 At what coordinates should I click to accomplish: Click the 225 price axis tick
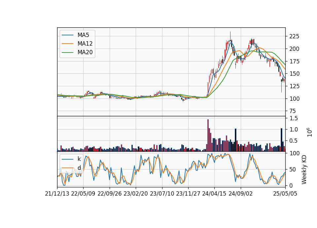(x=294, y=36)
